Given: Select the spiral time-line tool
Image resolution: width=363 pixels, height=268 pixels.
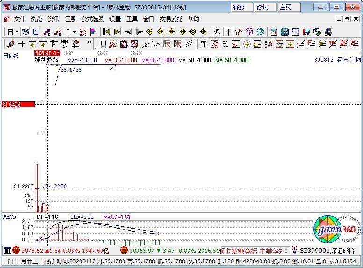Looking at the screenshot, I should pos(65,44).
